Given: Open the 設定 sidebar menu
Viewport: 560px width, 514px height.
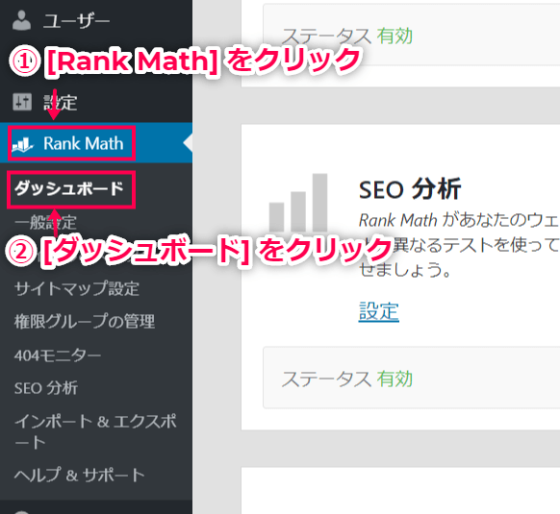Looking at the screenshot, I should (60, 103).
